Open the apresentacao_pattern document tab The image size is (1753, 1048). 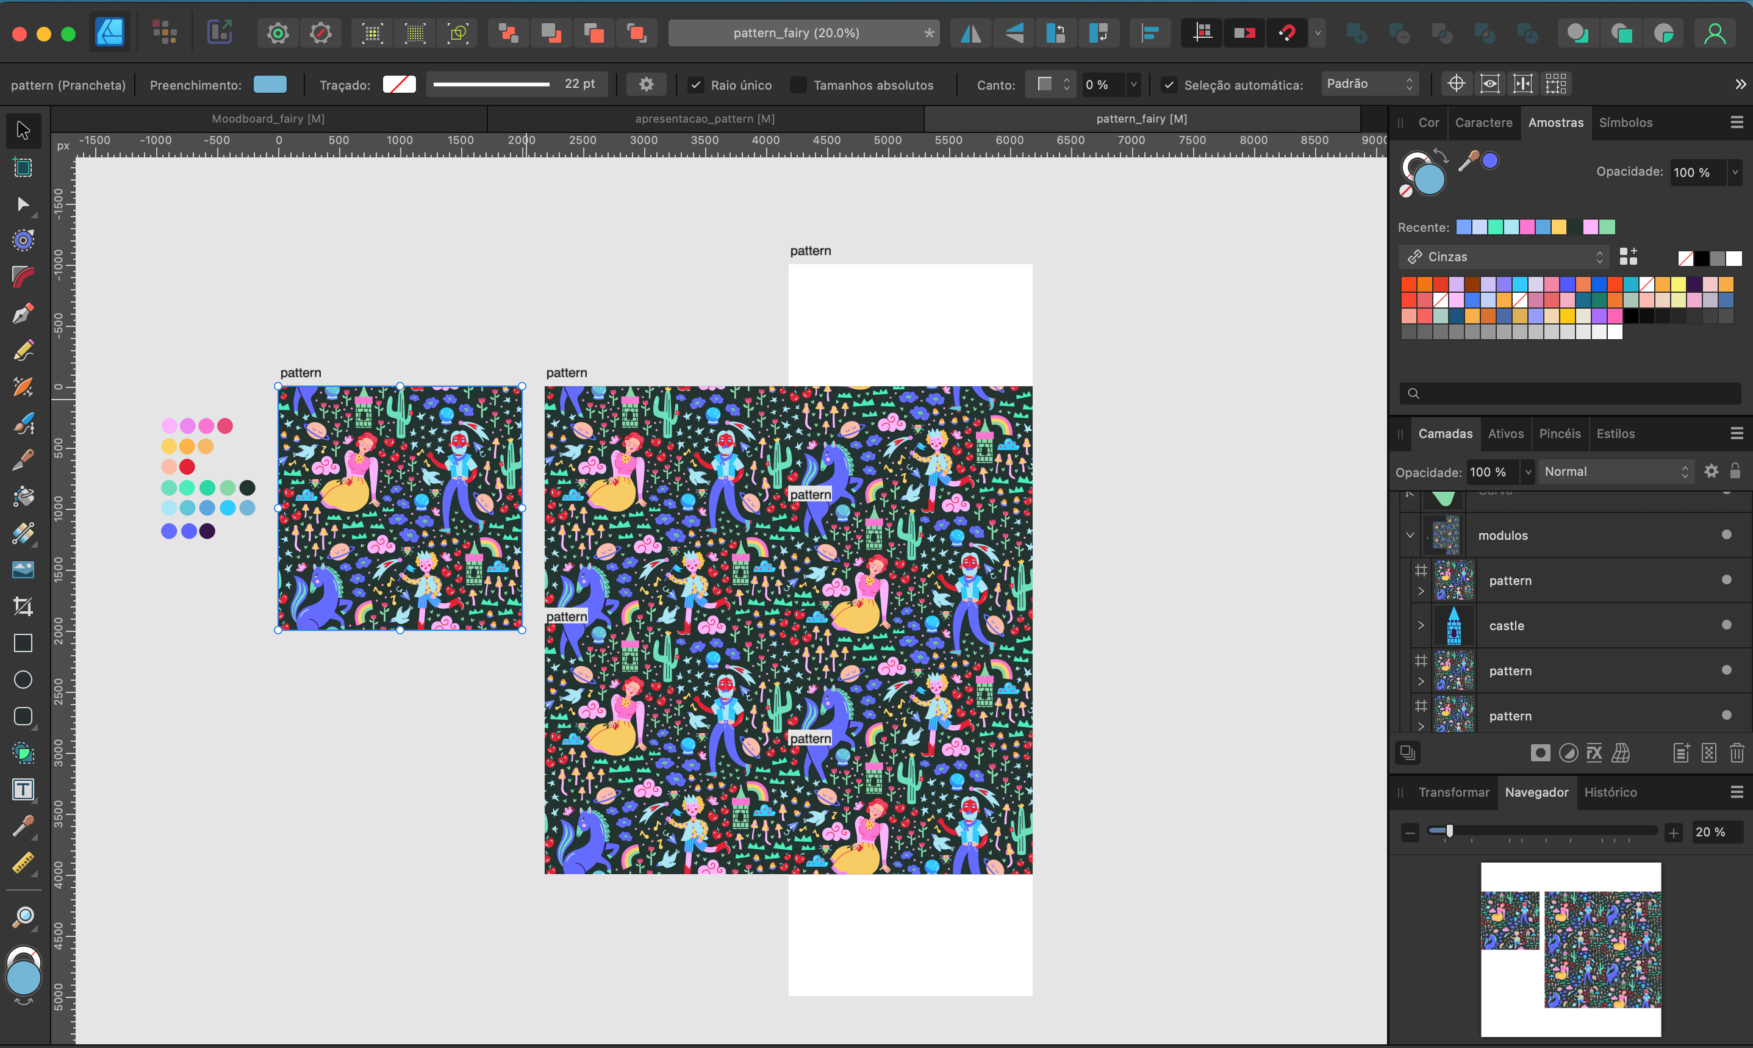704,118
